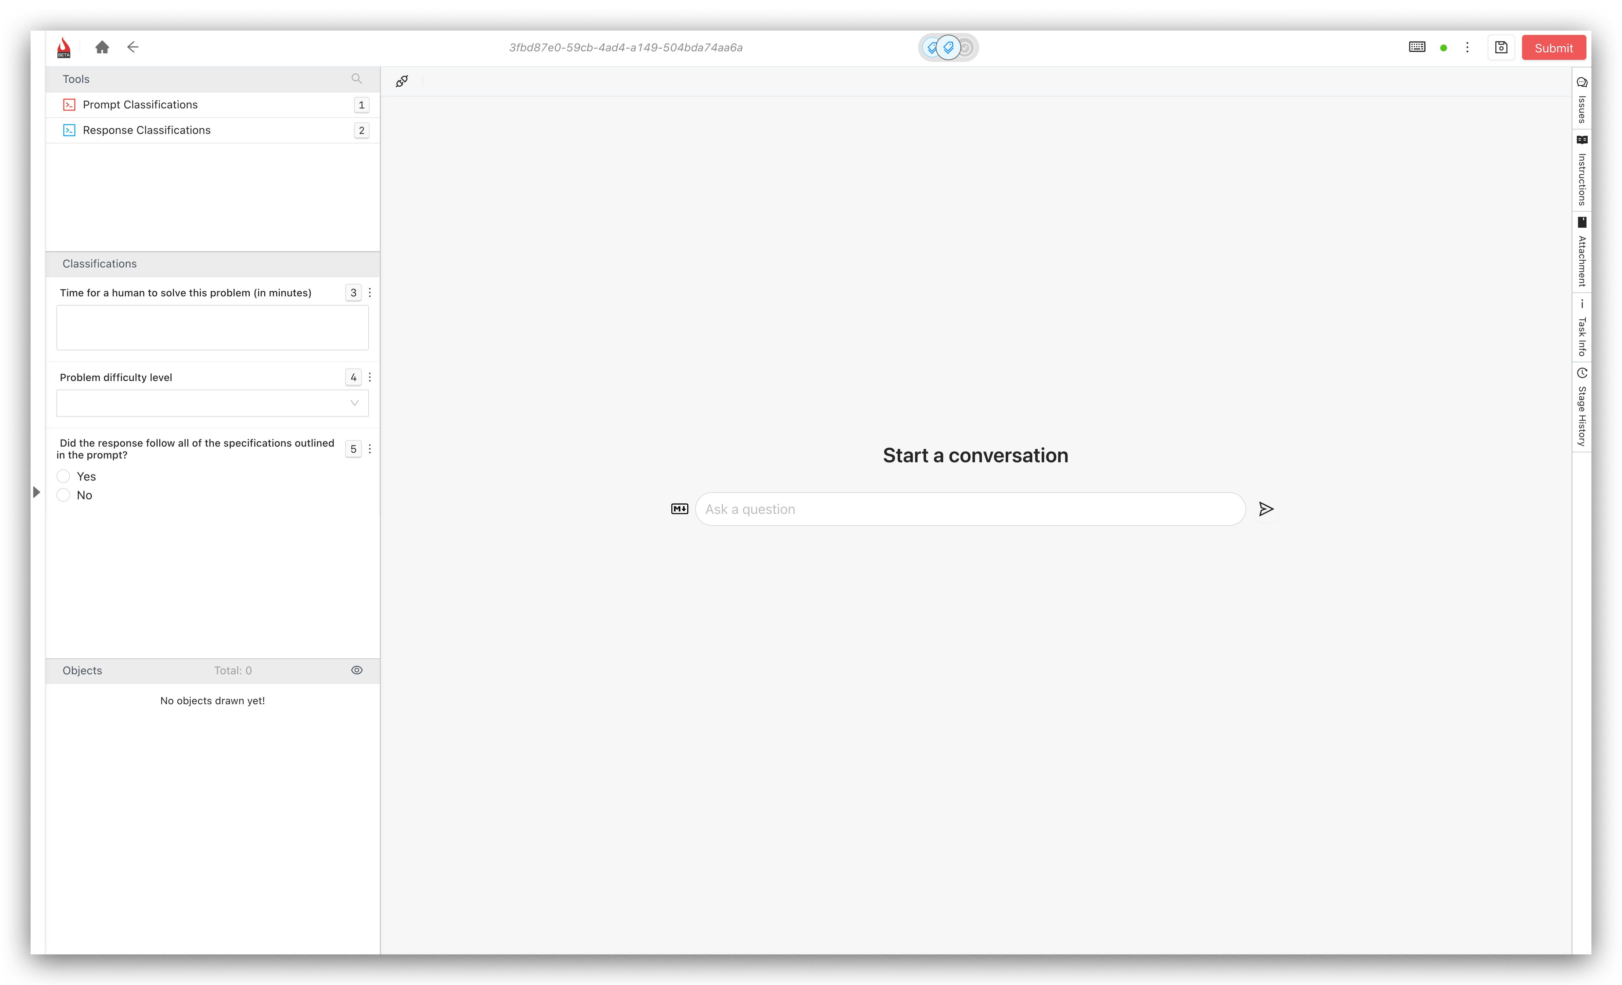Click the Ask a question input

[x=970, y=509]
